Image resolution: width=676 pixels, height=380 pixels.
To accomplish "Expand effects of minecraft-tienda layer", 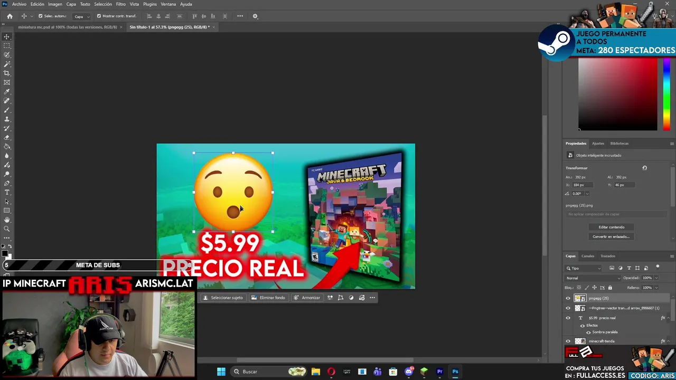I will coord(669,341).
